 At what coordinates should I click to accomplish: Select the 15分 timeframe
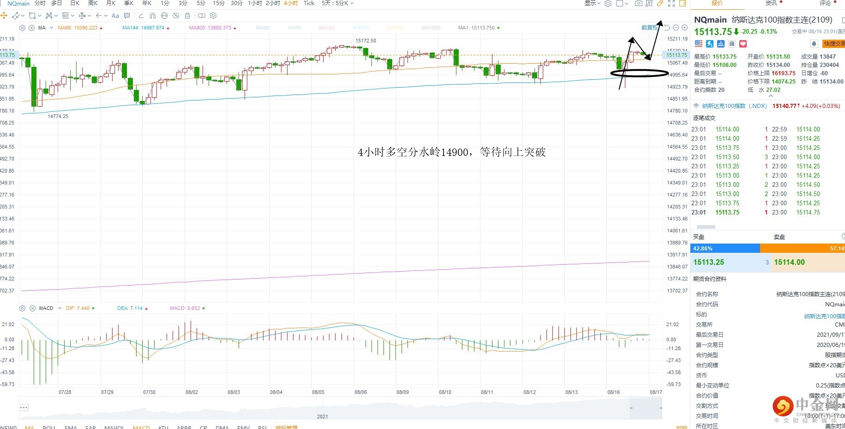[219, 3]
